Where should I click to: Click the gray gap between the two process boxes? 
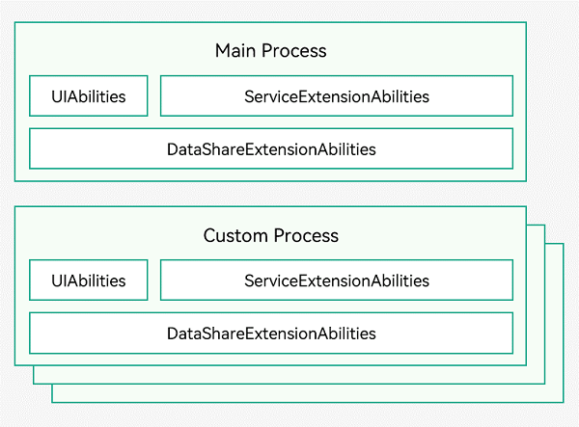(270, 194)
